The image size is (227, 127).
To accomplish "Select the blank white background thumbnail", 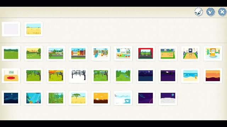I will (11, 29).
